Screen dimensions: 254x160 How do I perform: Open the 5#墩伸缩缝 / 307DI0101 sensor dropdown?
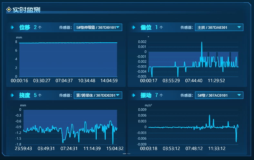coord(98,27)
